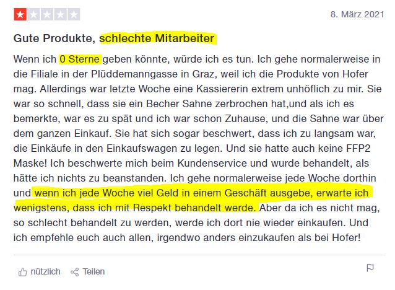Click the red first rating star
The image size is (395, 290).
(x=20, y=14)
